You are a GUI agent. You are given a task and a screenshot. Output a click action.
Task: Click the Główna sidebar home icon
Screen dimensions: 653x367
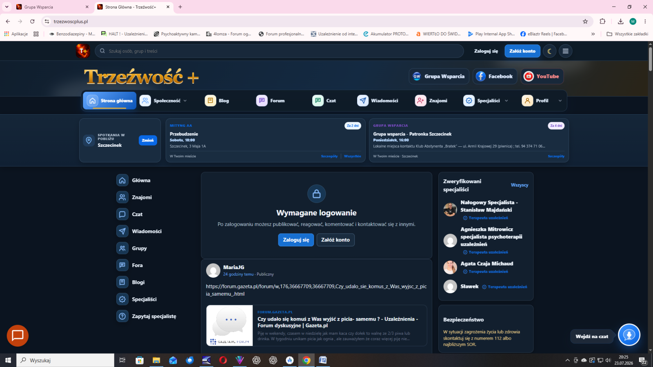(122, 180)
